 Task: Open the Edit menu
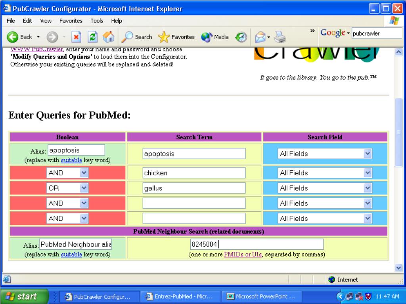pyautogui.click(x=27, y=21)
